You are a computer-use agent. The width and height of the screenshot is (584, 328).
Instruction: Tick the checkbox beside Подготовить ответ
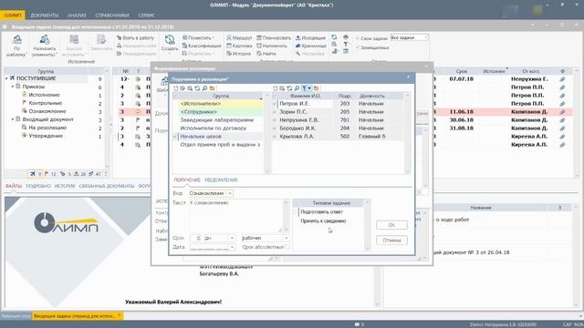coord(296,211)
